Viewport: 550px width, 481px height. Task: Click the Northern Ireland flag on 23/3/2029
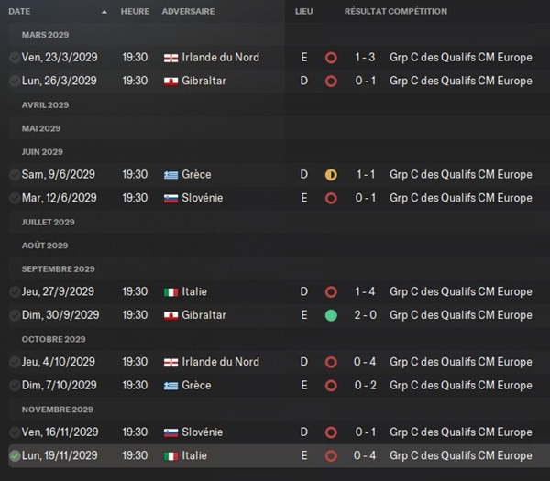[170, 58]
